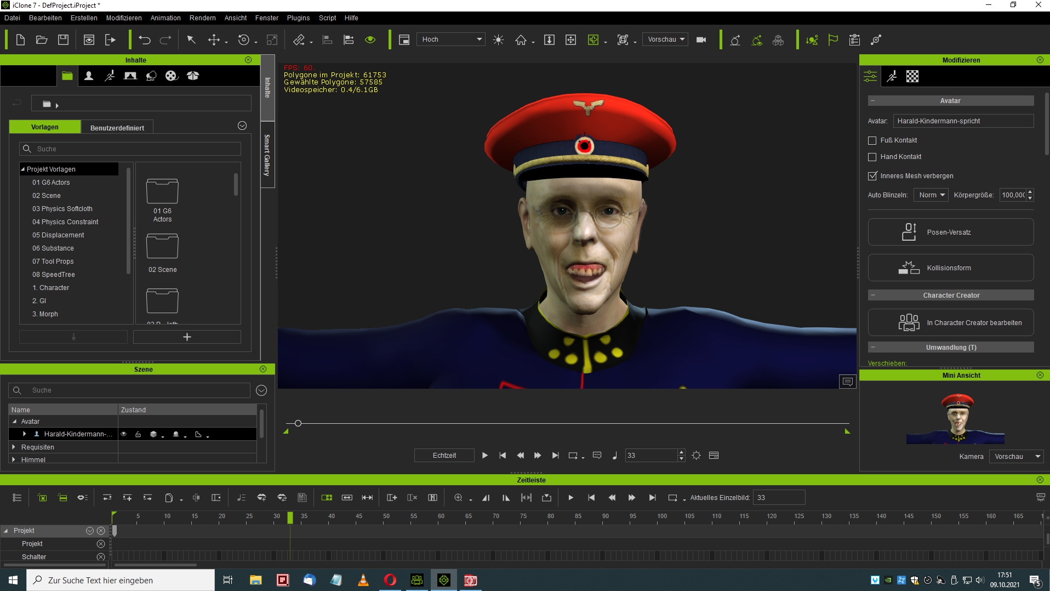Click the Posen-Versatz button
Viewport: 1050px width, 591px height.
(x=951, y=232)
